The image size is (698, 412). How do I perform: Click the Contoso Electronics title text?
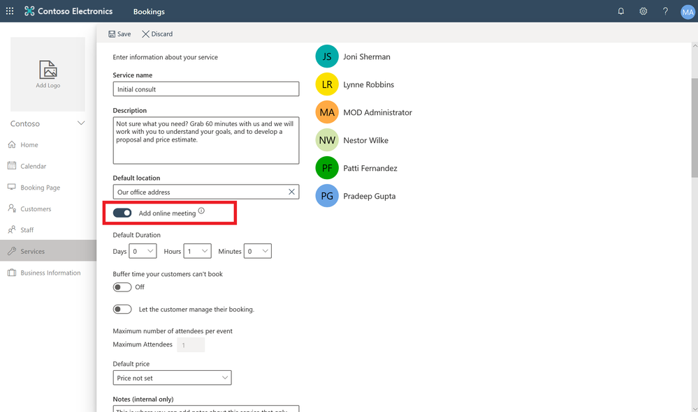pos(75,11)
